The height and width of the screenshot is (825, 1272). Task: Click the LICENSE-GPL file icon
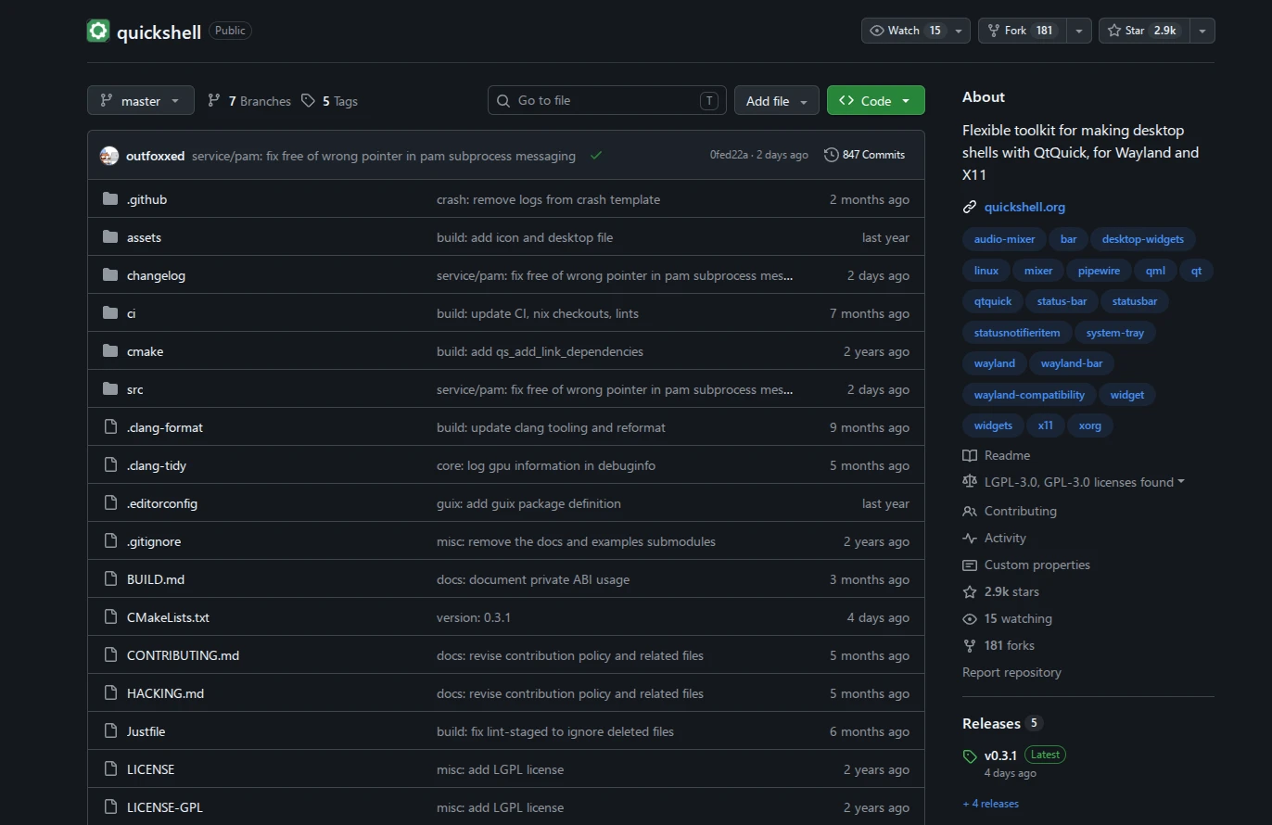pos(110,807)
